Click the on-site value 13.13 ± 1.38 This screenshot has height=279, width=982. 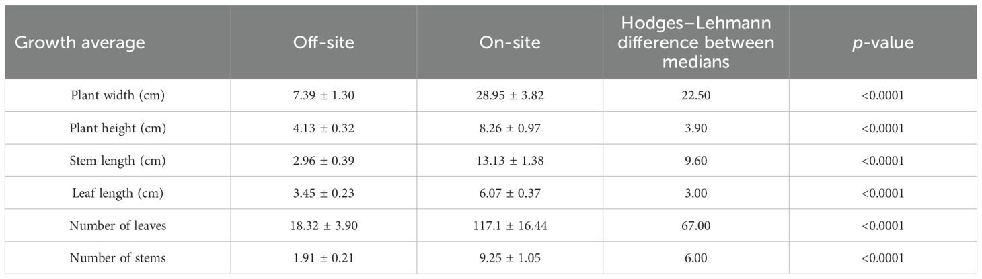(509, 161)
